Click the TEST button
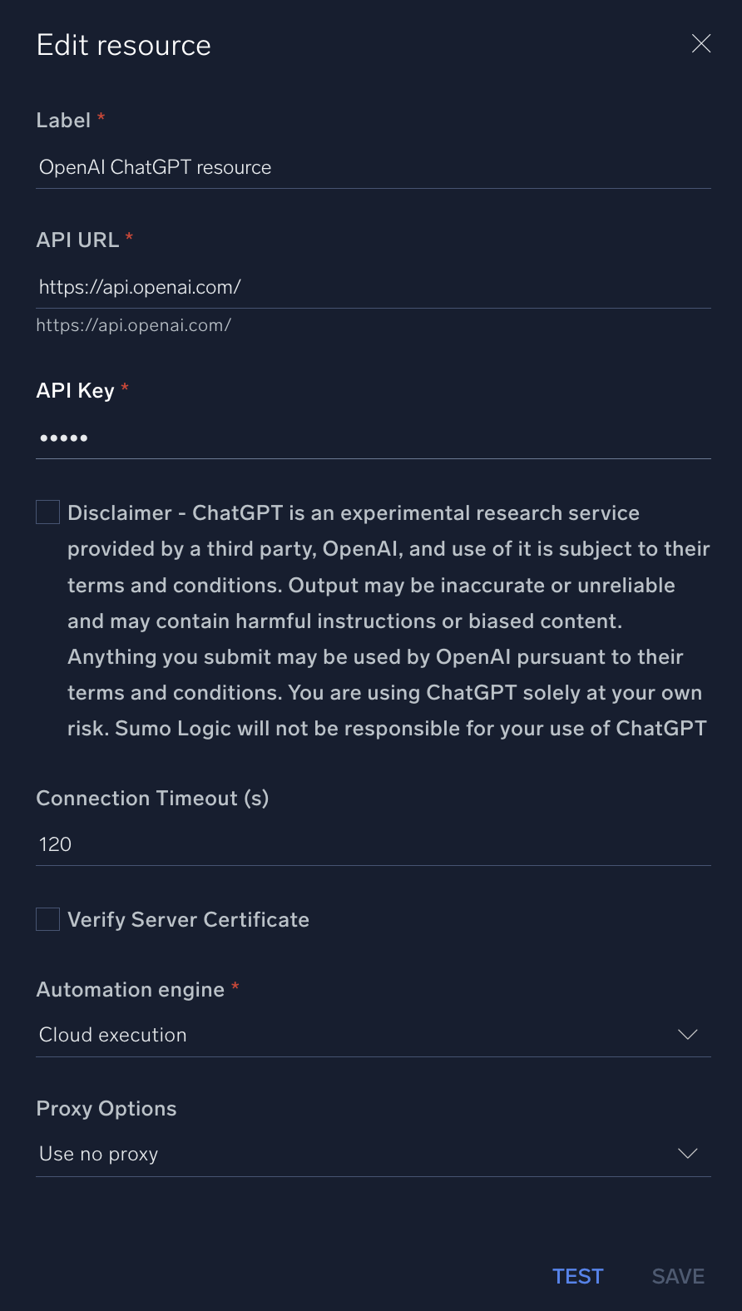 point(577,1275)
